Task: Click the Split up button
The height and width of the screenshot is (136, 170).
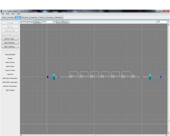Action: tap(10, 27)
